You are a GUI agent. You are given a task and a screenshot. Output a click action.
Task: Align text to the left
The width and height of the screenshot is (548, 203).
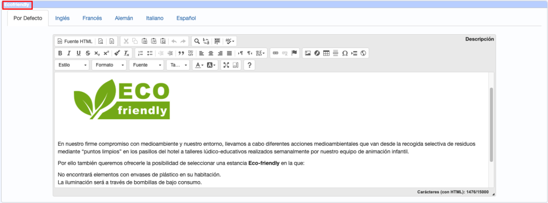pos(202,53)
